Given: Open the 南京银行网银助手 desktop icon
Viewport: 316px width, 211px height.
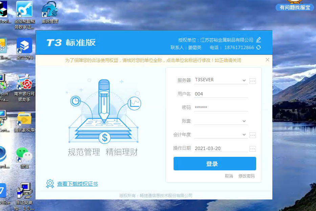Looking at the screenshot, I should [24, 88].
